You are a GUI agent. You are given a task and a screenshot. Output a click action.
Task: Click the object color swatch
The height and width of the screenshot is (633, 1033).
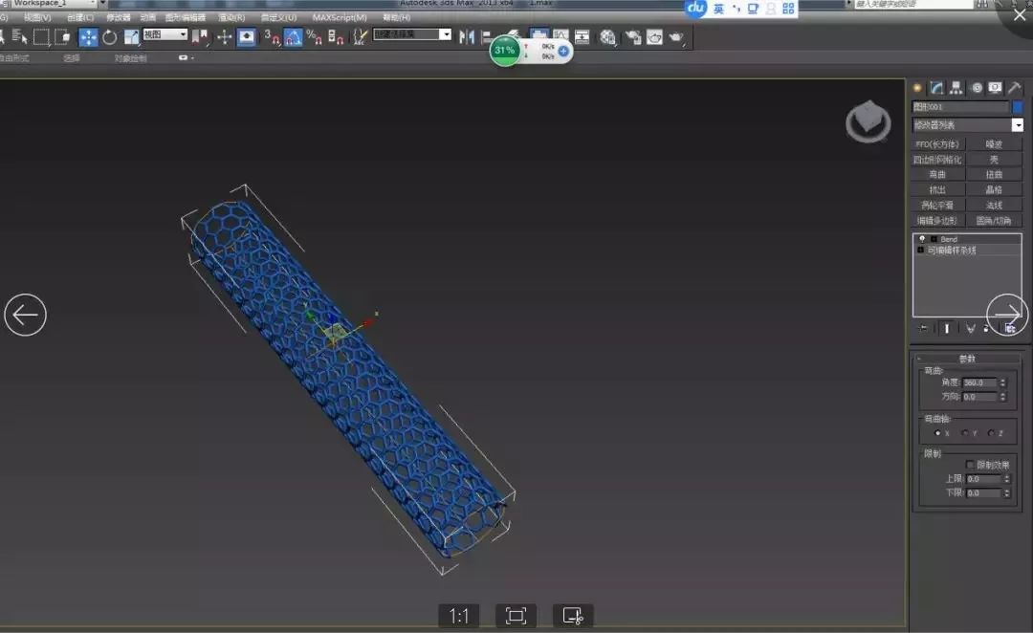(x=1017, y=107)
